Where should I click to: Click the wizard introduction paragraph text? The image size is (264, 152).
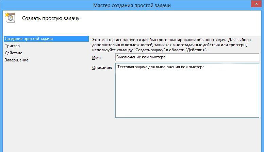click(x=174, y=45)
